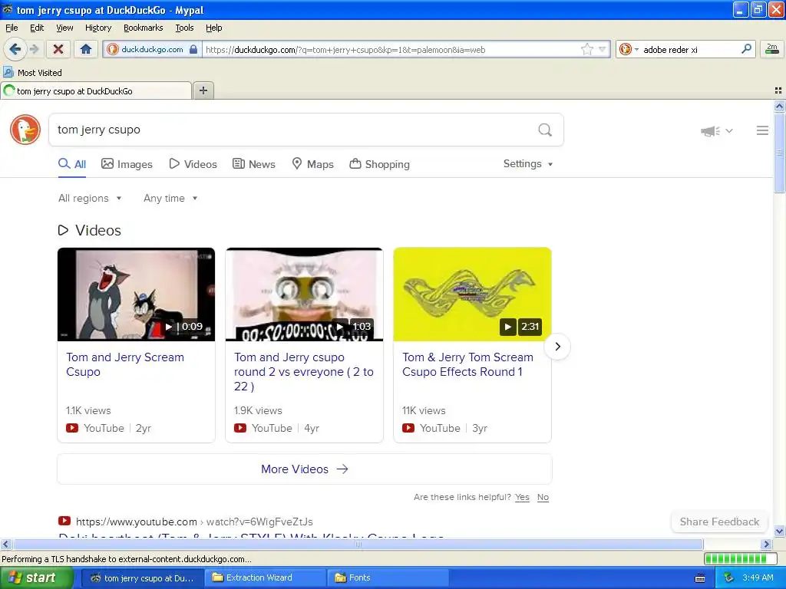Switch to Shopping results tab

point(379,164)
